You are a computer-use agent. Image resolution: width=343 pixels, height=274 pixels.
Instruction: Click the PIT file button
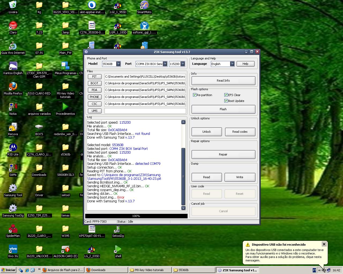click(x=94, y=77)
